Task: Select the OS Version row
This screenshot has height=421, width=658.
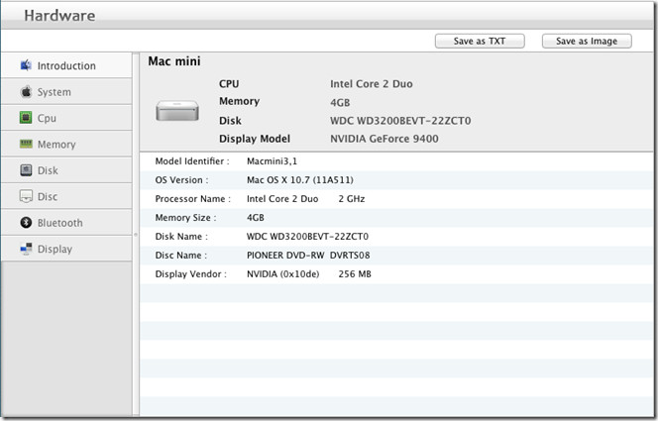Action: [396, 180]
